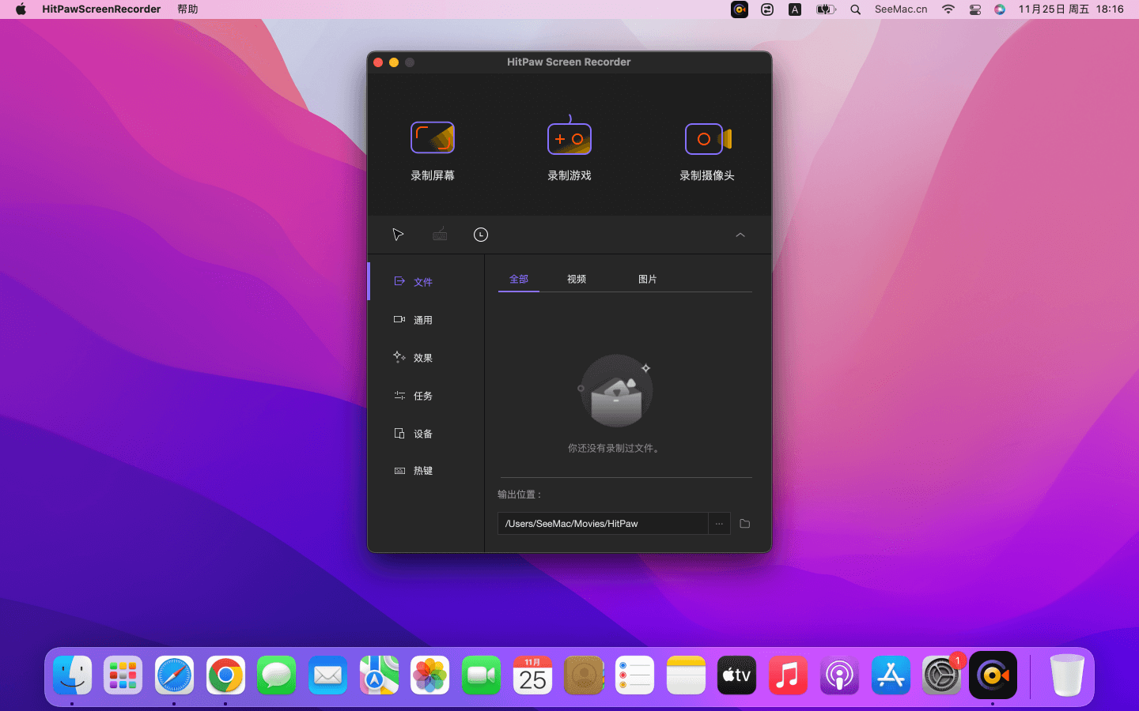1139x711 pixels.
Task: Open Maps from the dock
Action: tap(379, 675)
